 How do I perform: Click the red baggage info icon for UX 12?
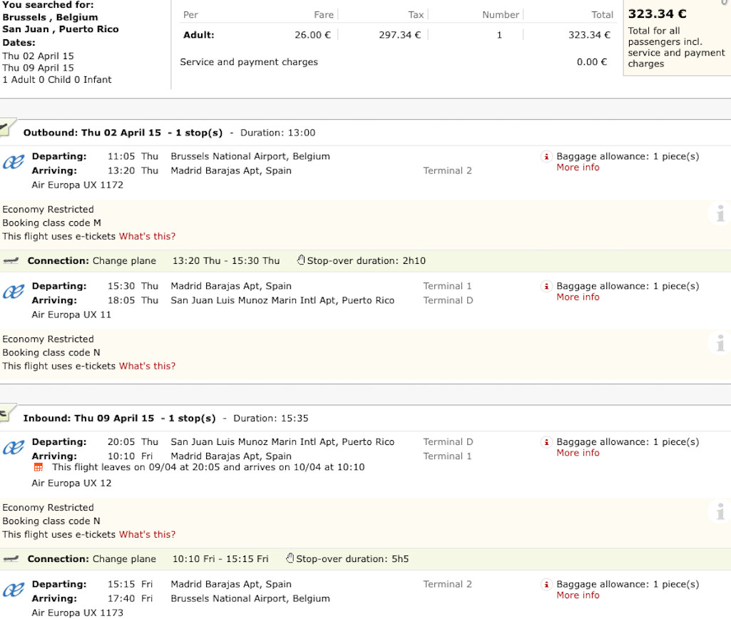click(546, 442)
